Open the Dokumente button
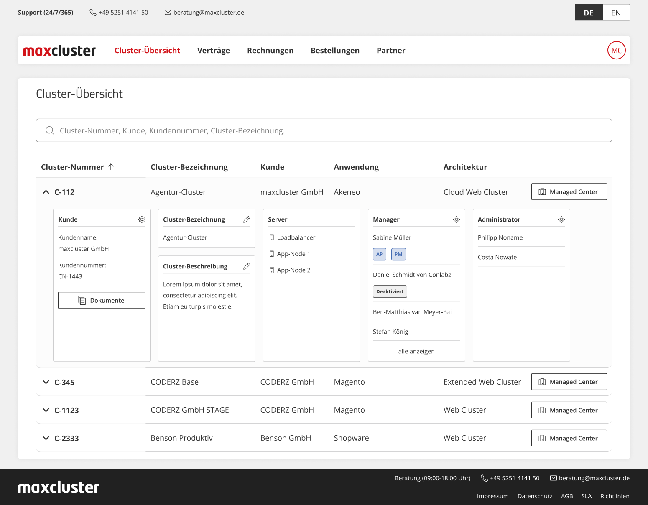Screen dimensions: 648x505 pyautogui.click(x=102, y=300)
